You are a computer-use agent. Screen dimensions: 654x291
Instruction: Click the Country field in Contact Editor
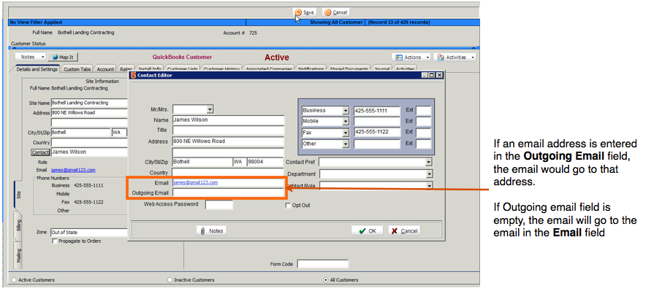228,172
